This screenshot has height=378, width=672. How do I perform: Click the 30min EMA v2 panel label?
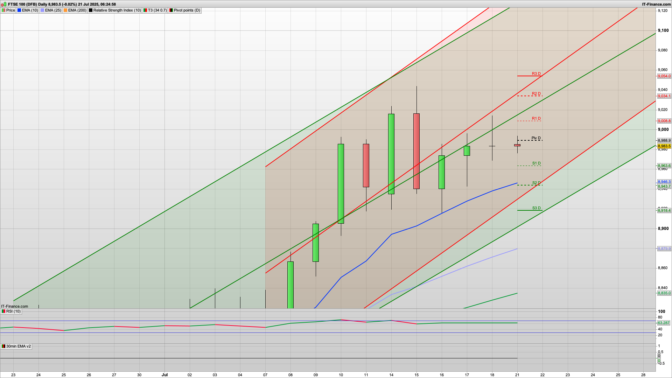[18, 346]
